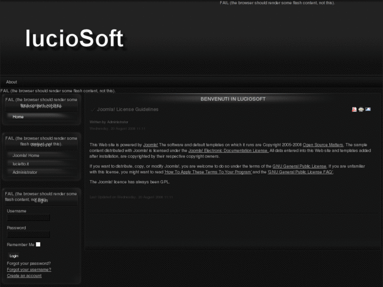
Task: Select Home in the main menu
Action: pyautogui.click(x=18, y=117)
